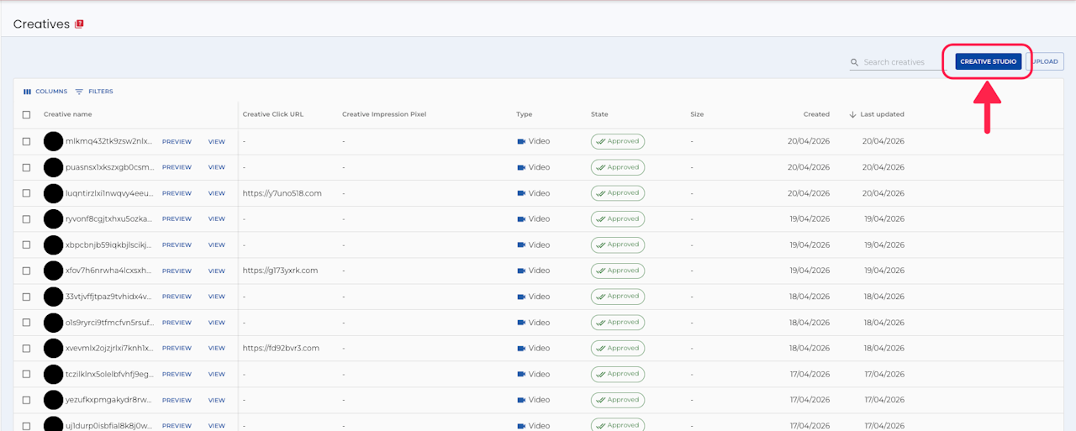The width and height of the screenshot is (1076, 431).
Task: Open PREVIEW link for ryvonf8cgjtxhxu5ozka creative
Action: (x=177, y=218)
